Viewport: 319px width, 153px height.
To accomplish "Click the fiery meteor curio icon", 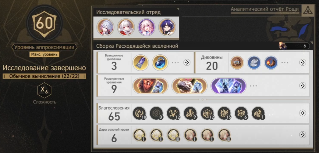I will tap(271, 63).
